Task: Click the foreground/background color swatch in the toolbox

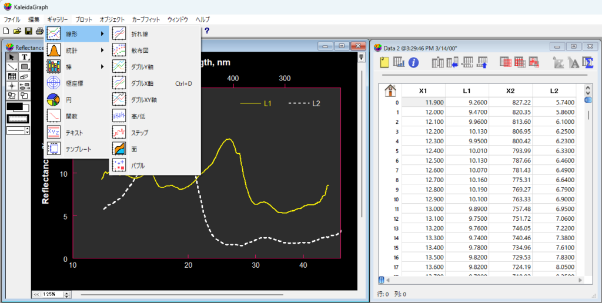Action: pyautogui.click(x=17, y=107)
